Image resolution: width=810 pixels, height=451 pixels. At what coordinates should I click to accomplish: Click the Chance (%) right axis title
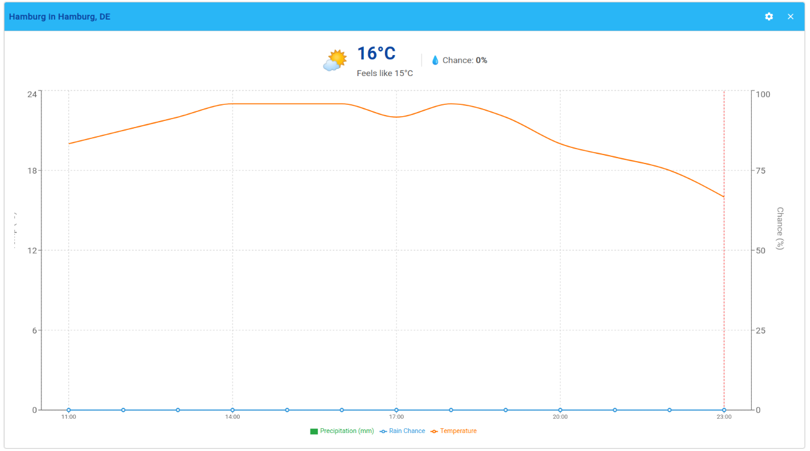(x=779, y=228)
